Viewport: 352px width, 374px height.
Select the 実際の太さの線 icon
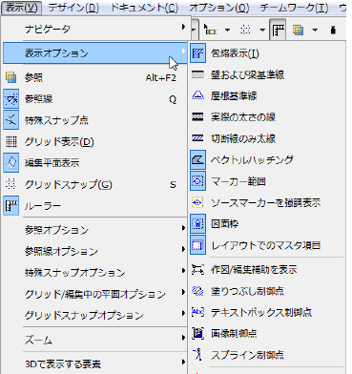197,117
